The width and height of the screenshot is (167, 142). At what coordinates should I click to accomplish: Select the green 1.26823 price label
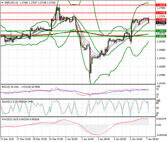[161, 31]
